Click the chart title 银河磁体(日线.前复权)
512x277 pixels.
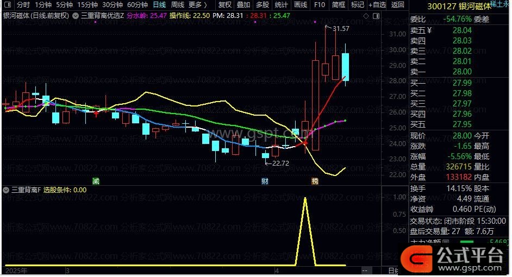point(36,16)
